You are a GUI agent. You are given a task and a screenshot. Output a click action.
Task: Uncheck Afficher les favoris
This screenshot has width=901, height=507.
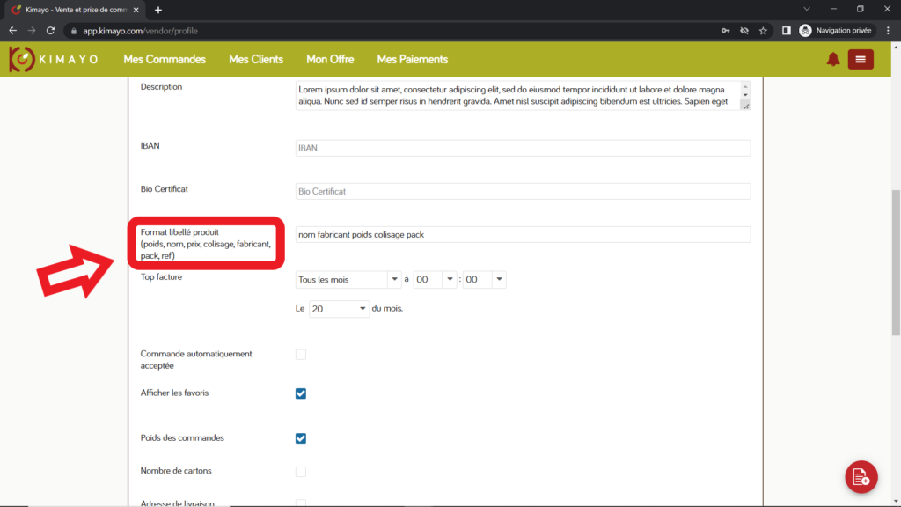[x=301, y=393]
